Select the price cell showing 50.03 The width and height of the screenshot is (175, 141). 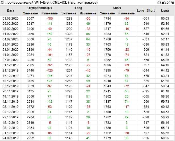point(165,19)
